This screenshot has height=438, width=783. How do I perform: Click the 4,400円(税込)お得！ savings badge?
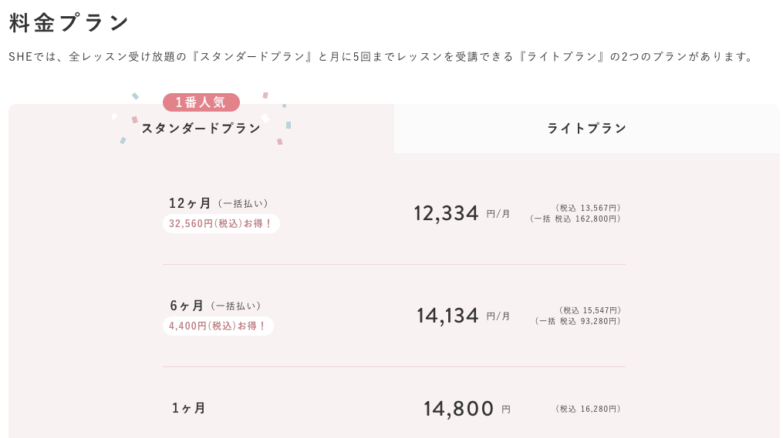[218, 326]
